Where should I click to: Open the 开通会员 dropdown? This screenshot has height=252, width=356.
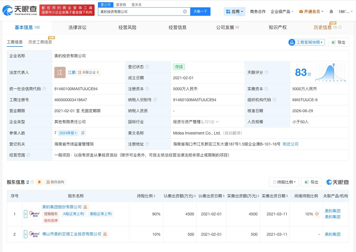[x=311, y=12]
